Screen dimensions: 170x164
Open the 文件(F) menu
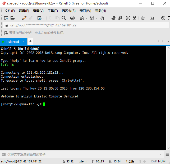(x=10, y=11)
